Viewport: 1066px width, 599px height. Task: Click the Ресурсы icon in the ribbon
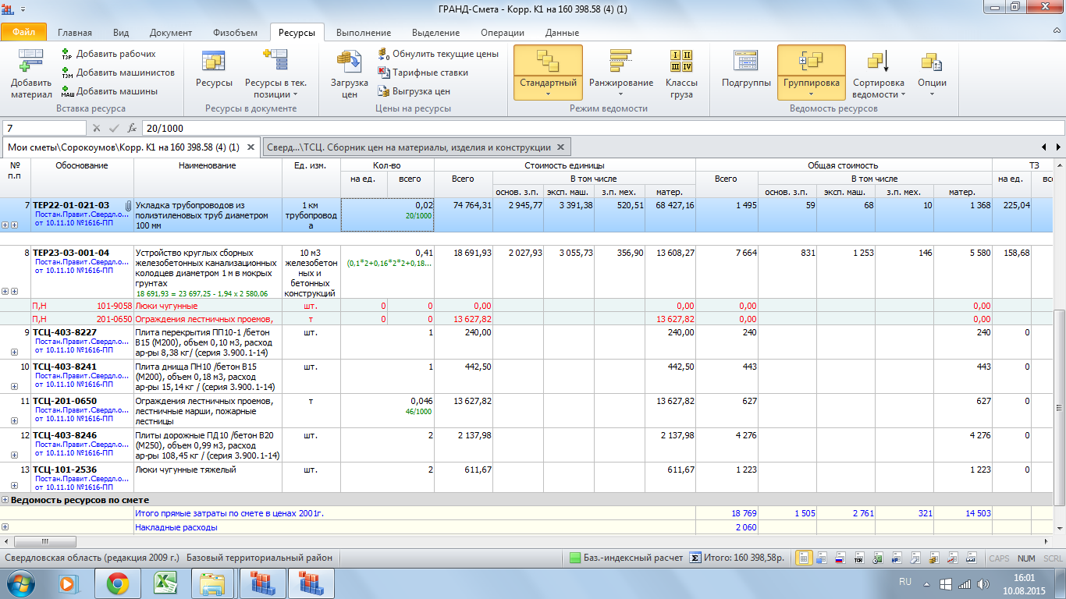pos(214,61)
